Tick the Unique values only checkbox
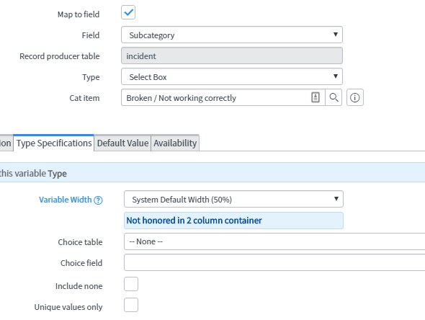The height and width of the screenshot is (320, 425). (x=131, y=305)
